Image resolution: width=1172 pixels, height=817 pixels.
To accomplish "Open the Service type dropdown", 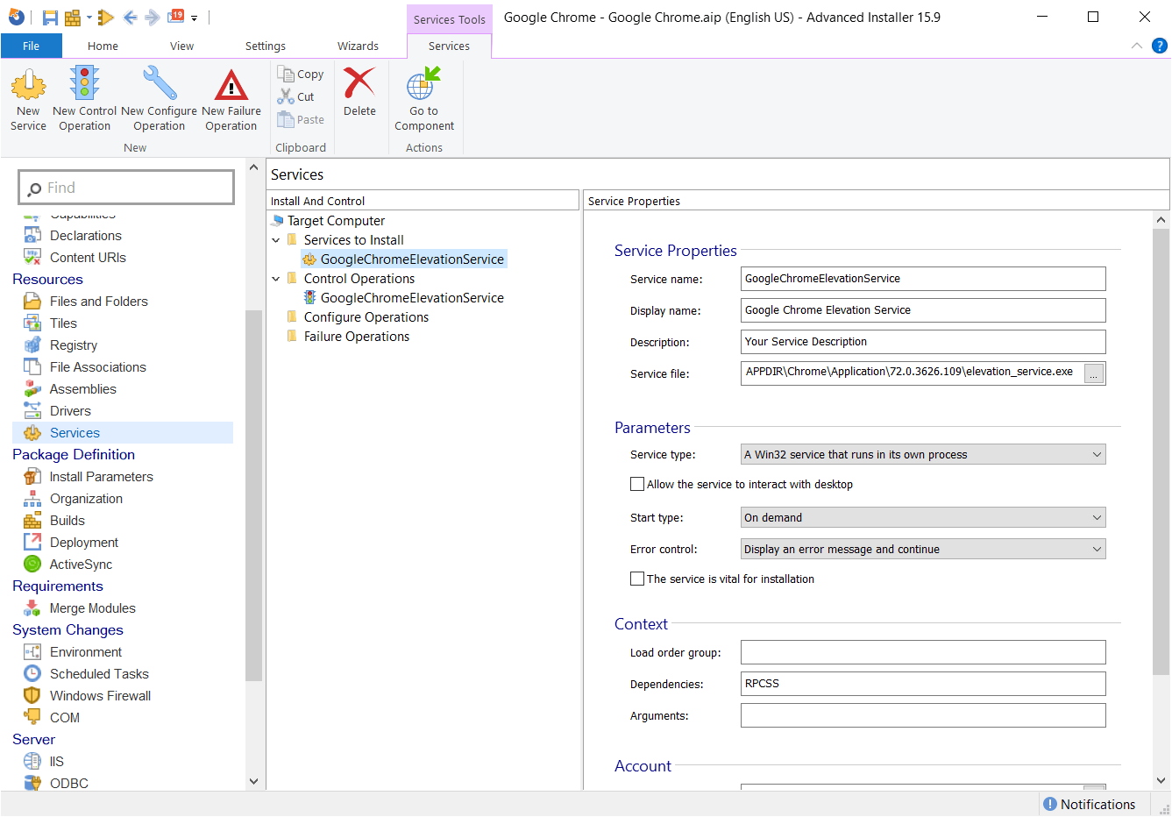I will [923, 454].
